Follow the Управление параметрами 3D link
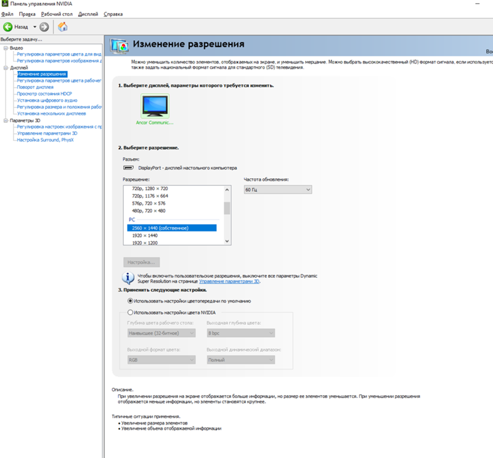493x458 pixels. pyautogui.click(x=229, y=281)
